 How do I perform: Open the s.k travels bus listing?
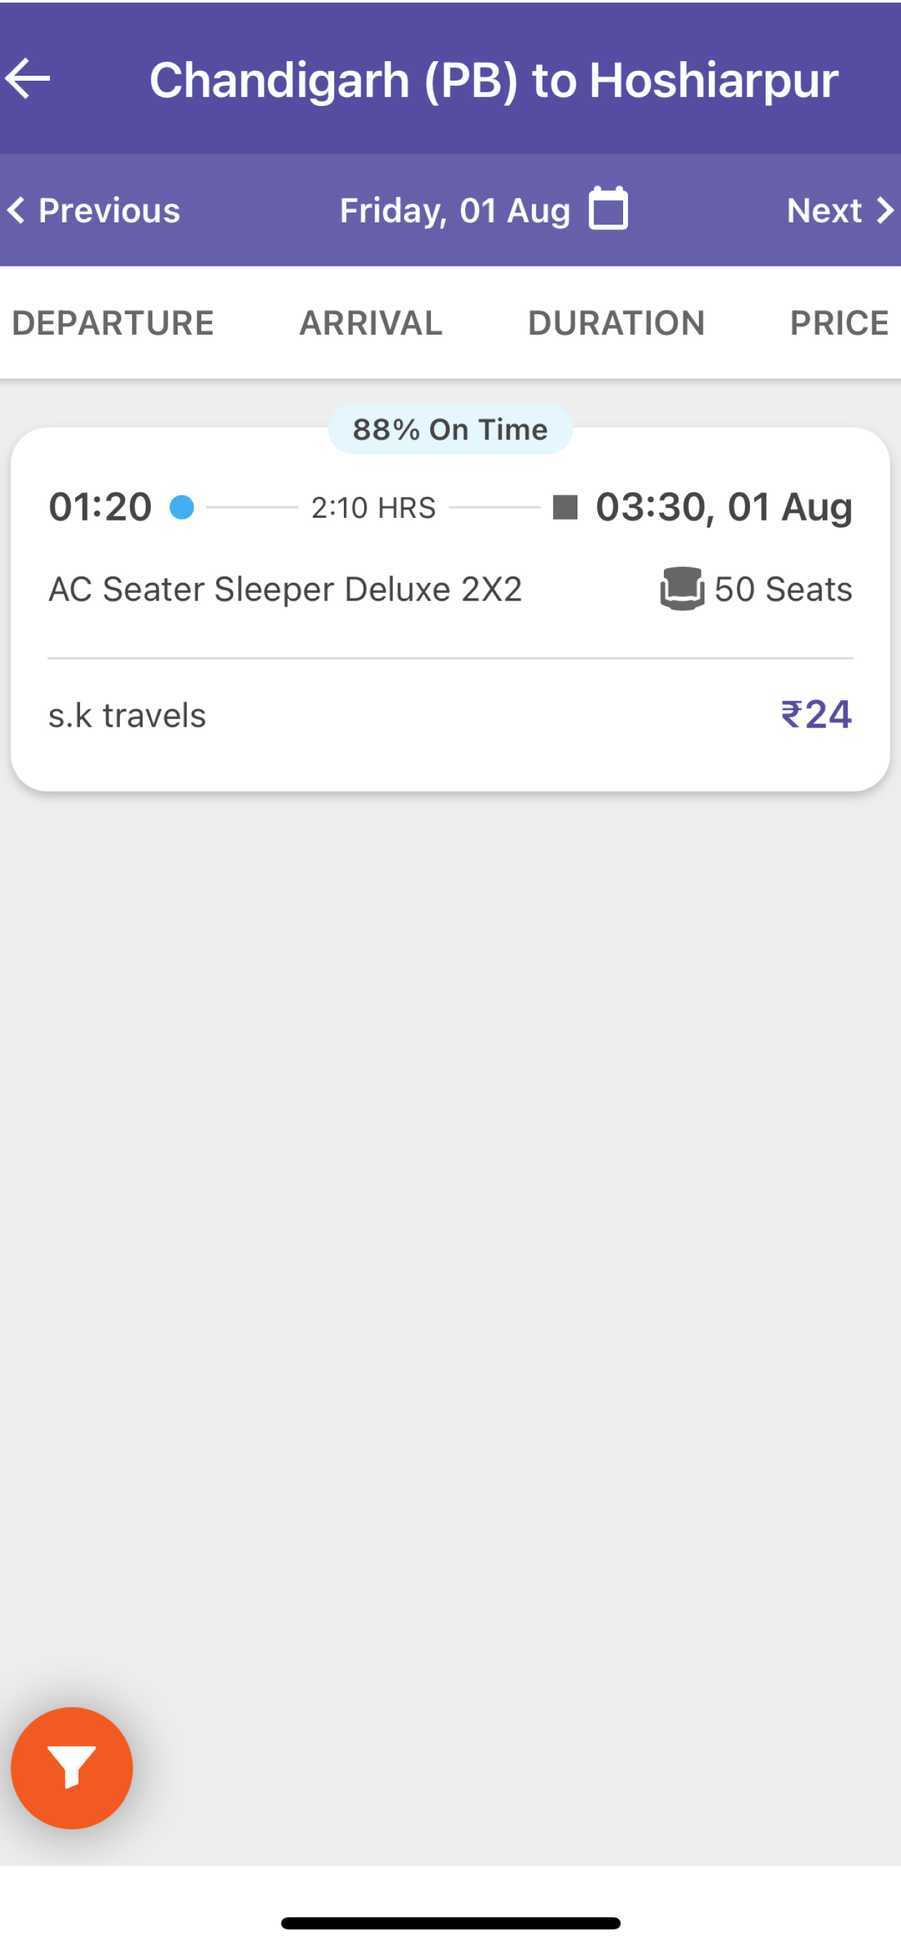pos(450,610)
